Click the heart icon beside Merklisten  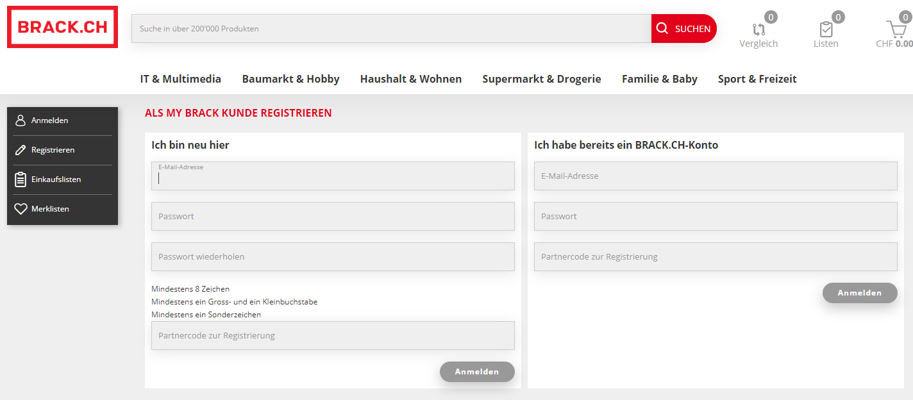(x=21, y=209)
